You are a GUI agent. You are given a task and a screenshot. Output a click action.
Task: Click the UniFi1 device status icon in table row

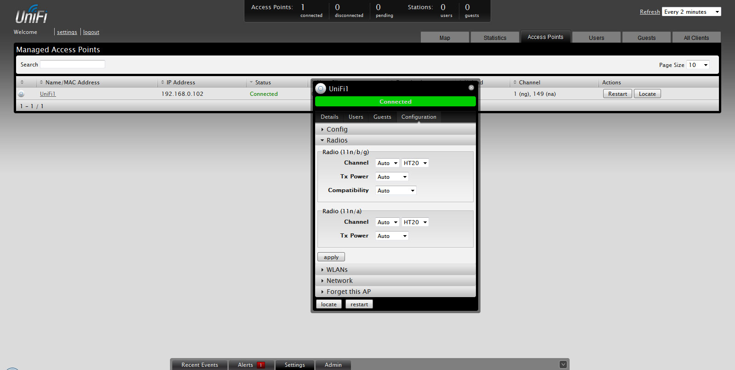pos(21,94)
